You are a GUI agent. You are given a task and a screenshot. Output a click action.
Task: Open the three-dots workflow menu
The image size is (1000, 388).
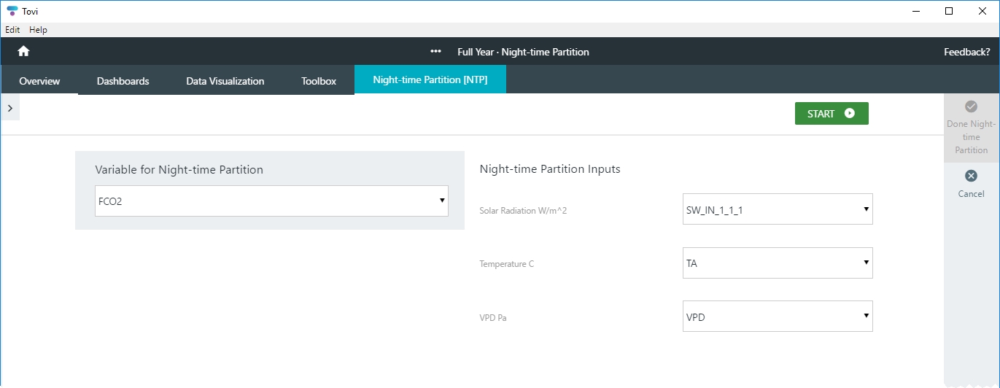coord(435,52)
